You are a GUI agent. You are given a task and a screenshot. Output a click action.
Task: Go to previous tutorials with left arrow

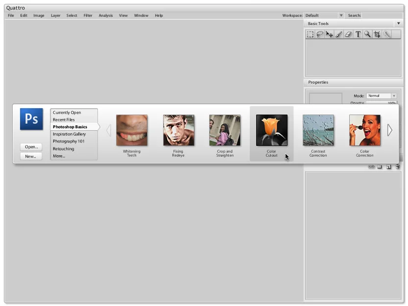pos(109,130)
